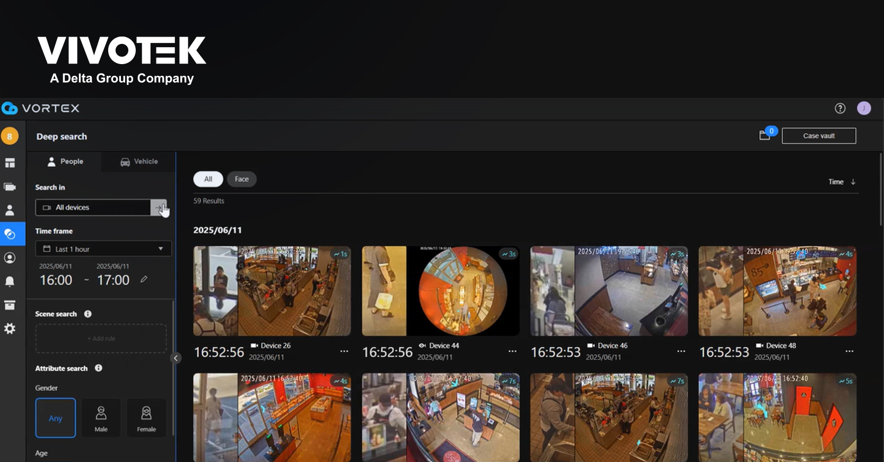Add a rule in Scene search

tap(101, 339)
